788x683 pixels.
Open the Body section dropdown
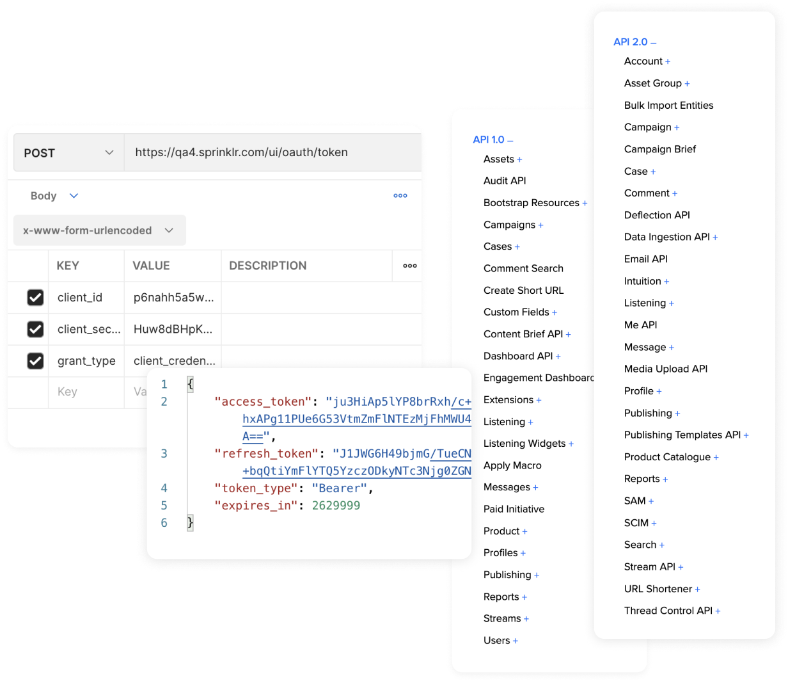[73, 196]
